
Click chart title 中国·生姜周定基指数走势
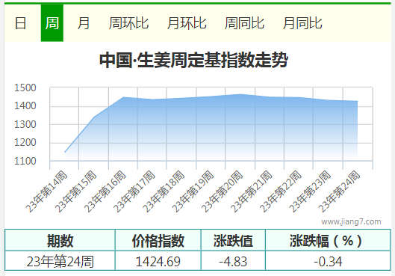[193, 60]
